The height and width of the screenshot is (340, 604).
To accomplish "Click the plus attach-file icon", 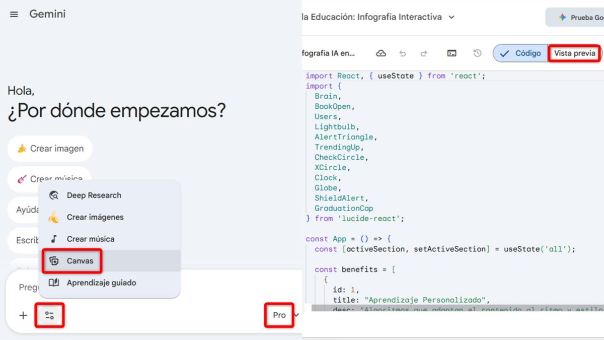I will point(23,315).
